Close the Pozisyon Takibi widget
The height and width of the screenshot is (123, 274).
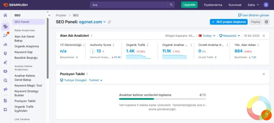click(x=264, y=74)
